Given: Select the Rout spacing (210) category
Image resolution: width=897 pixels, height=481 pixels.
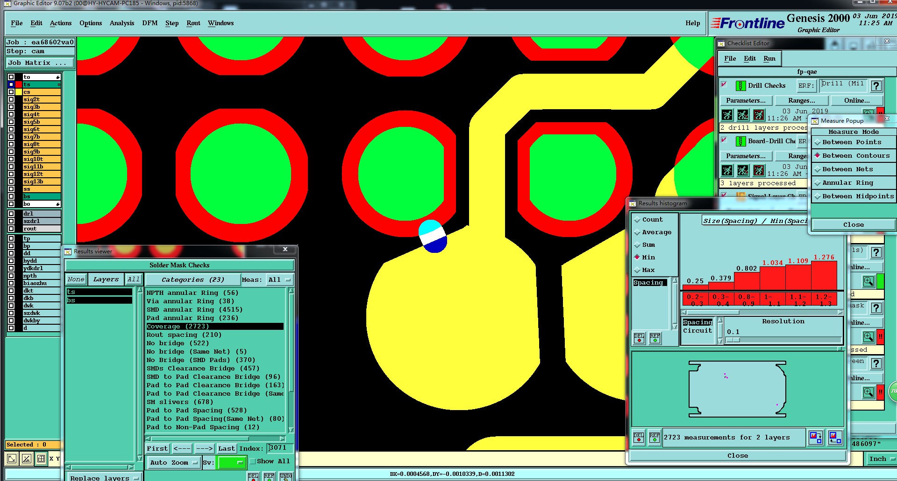Looking at the screenshot, I should pos(215,335).
